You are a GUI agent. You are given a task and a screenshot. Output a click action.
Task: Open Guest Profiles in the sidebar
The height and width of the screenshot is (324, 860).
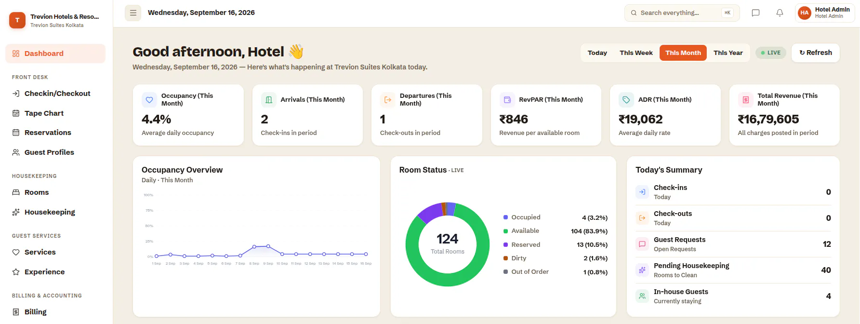(55, 152)
